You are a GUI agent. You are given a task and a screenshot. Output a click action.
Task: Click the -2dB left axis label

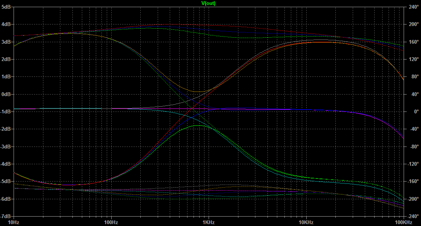[x=5, y=129]
